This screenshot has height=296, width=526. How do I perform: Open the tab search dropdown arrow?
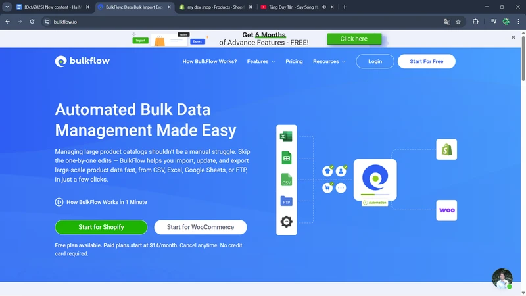click(7, 7)
